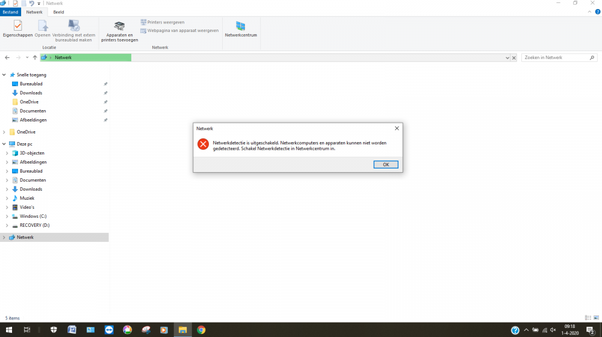Click the Eigenschappen ribbon icon

pyautogui.click(x=17, y=29)
